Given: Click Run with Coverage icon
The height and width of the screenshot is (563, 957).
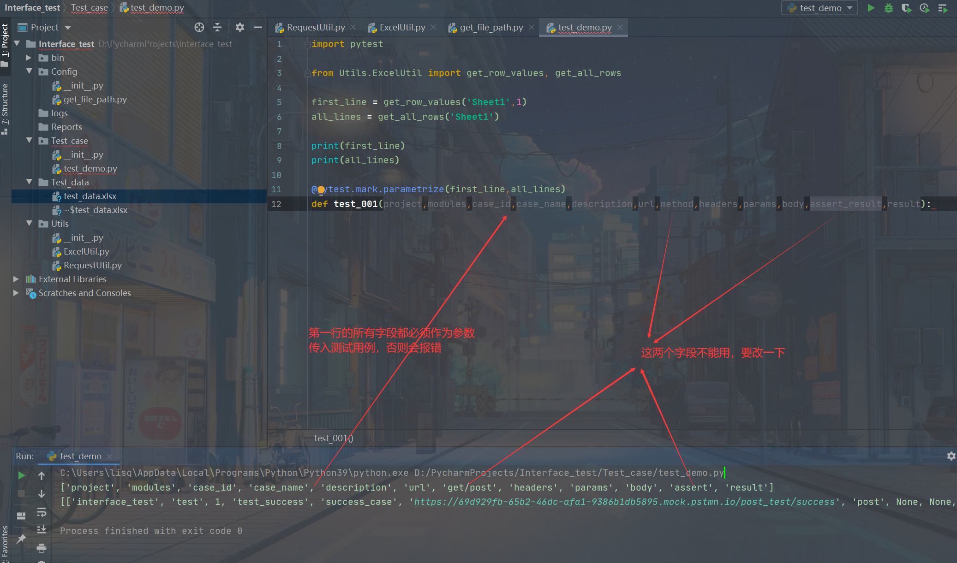Looking at the screenshot, I should pos(906,8).
